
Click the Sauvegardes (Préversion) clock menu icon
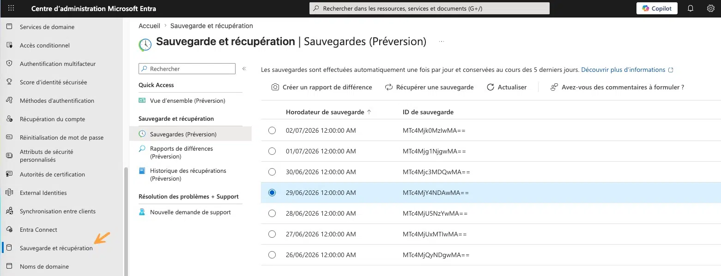coord(142,134)
